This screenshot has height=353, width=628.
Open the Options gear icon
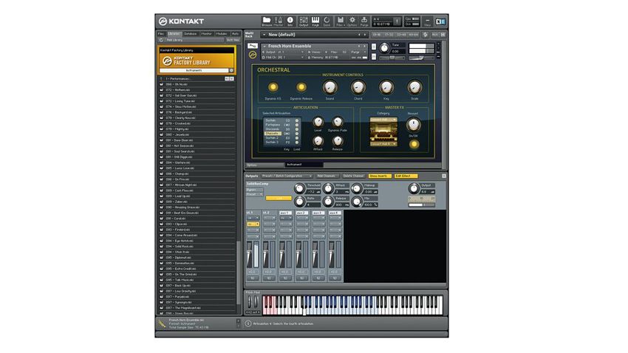[352, 21]
